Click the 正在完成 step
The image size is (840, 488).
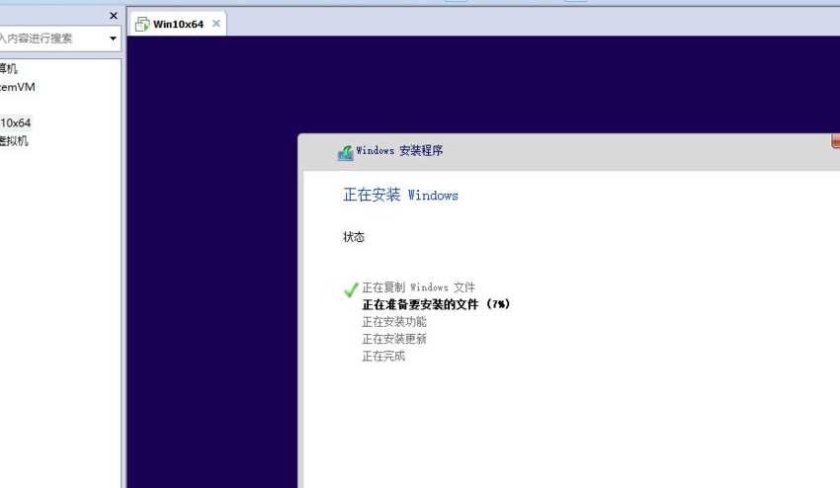[x=383, y=356]
